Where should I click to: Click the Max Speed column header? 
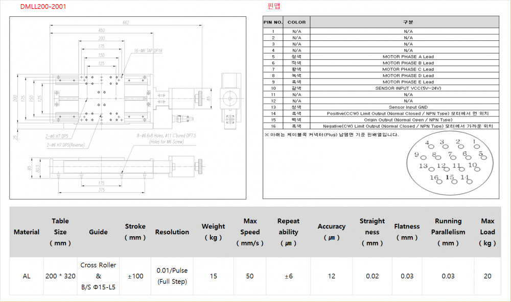(x=250, y=232)
